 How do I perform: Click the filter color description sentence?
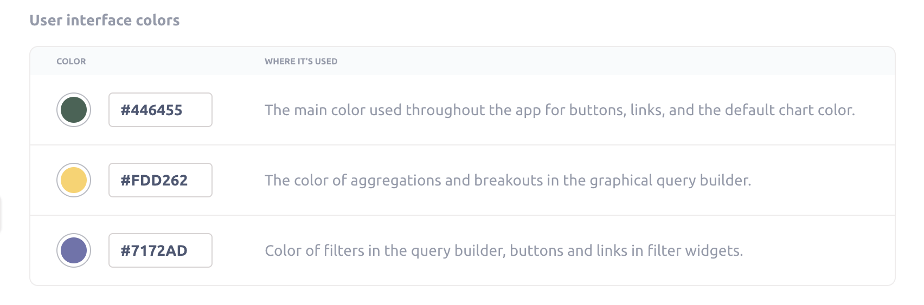(504, 251)
